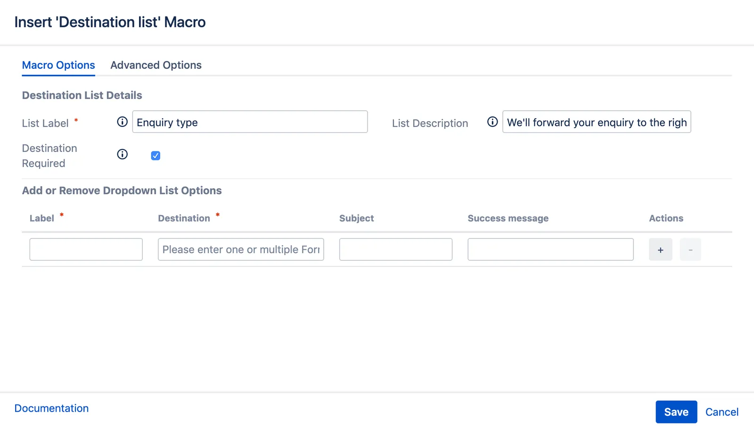Open the Documentation link
The width and height of the screenshot is (754, 430).
[51, 408]
